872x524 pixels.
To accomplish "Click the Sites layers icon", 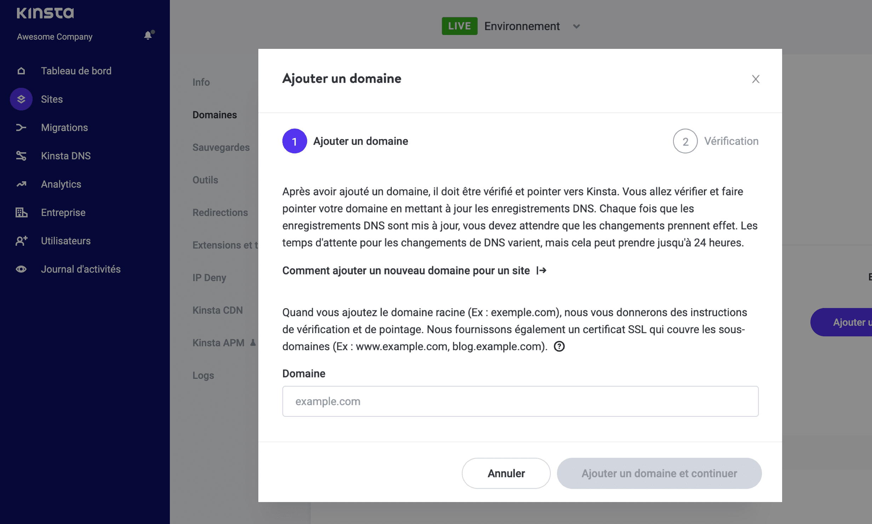I will click(x=21, y=99).
